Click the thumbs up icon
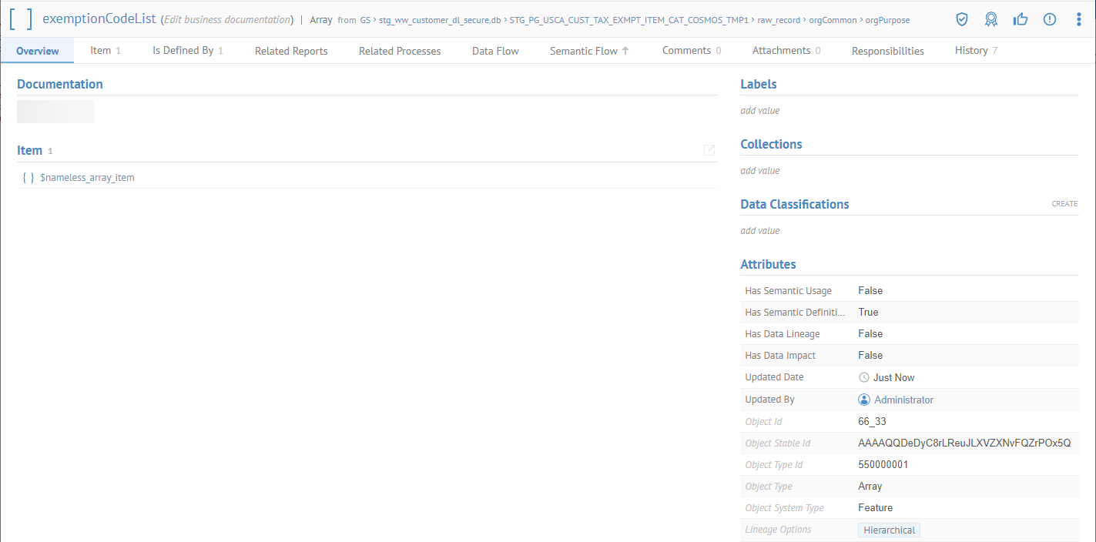Viewport: 1096px width, 542px height. [1021, 19]
